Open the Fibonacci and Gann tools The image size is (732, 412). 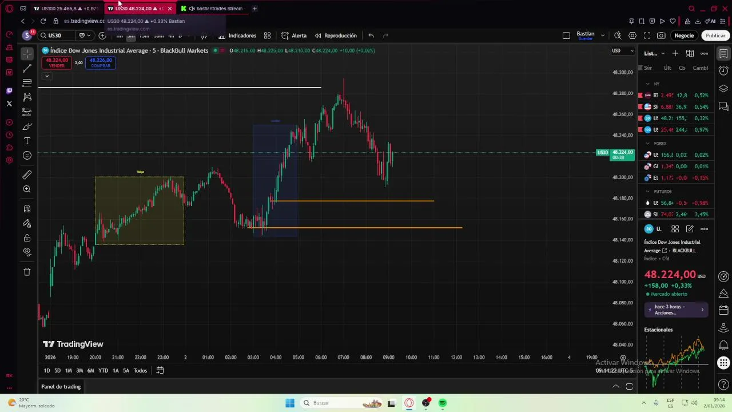(27, 83)
